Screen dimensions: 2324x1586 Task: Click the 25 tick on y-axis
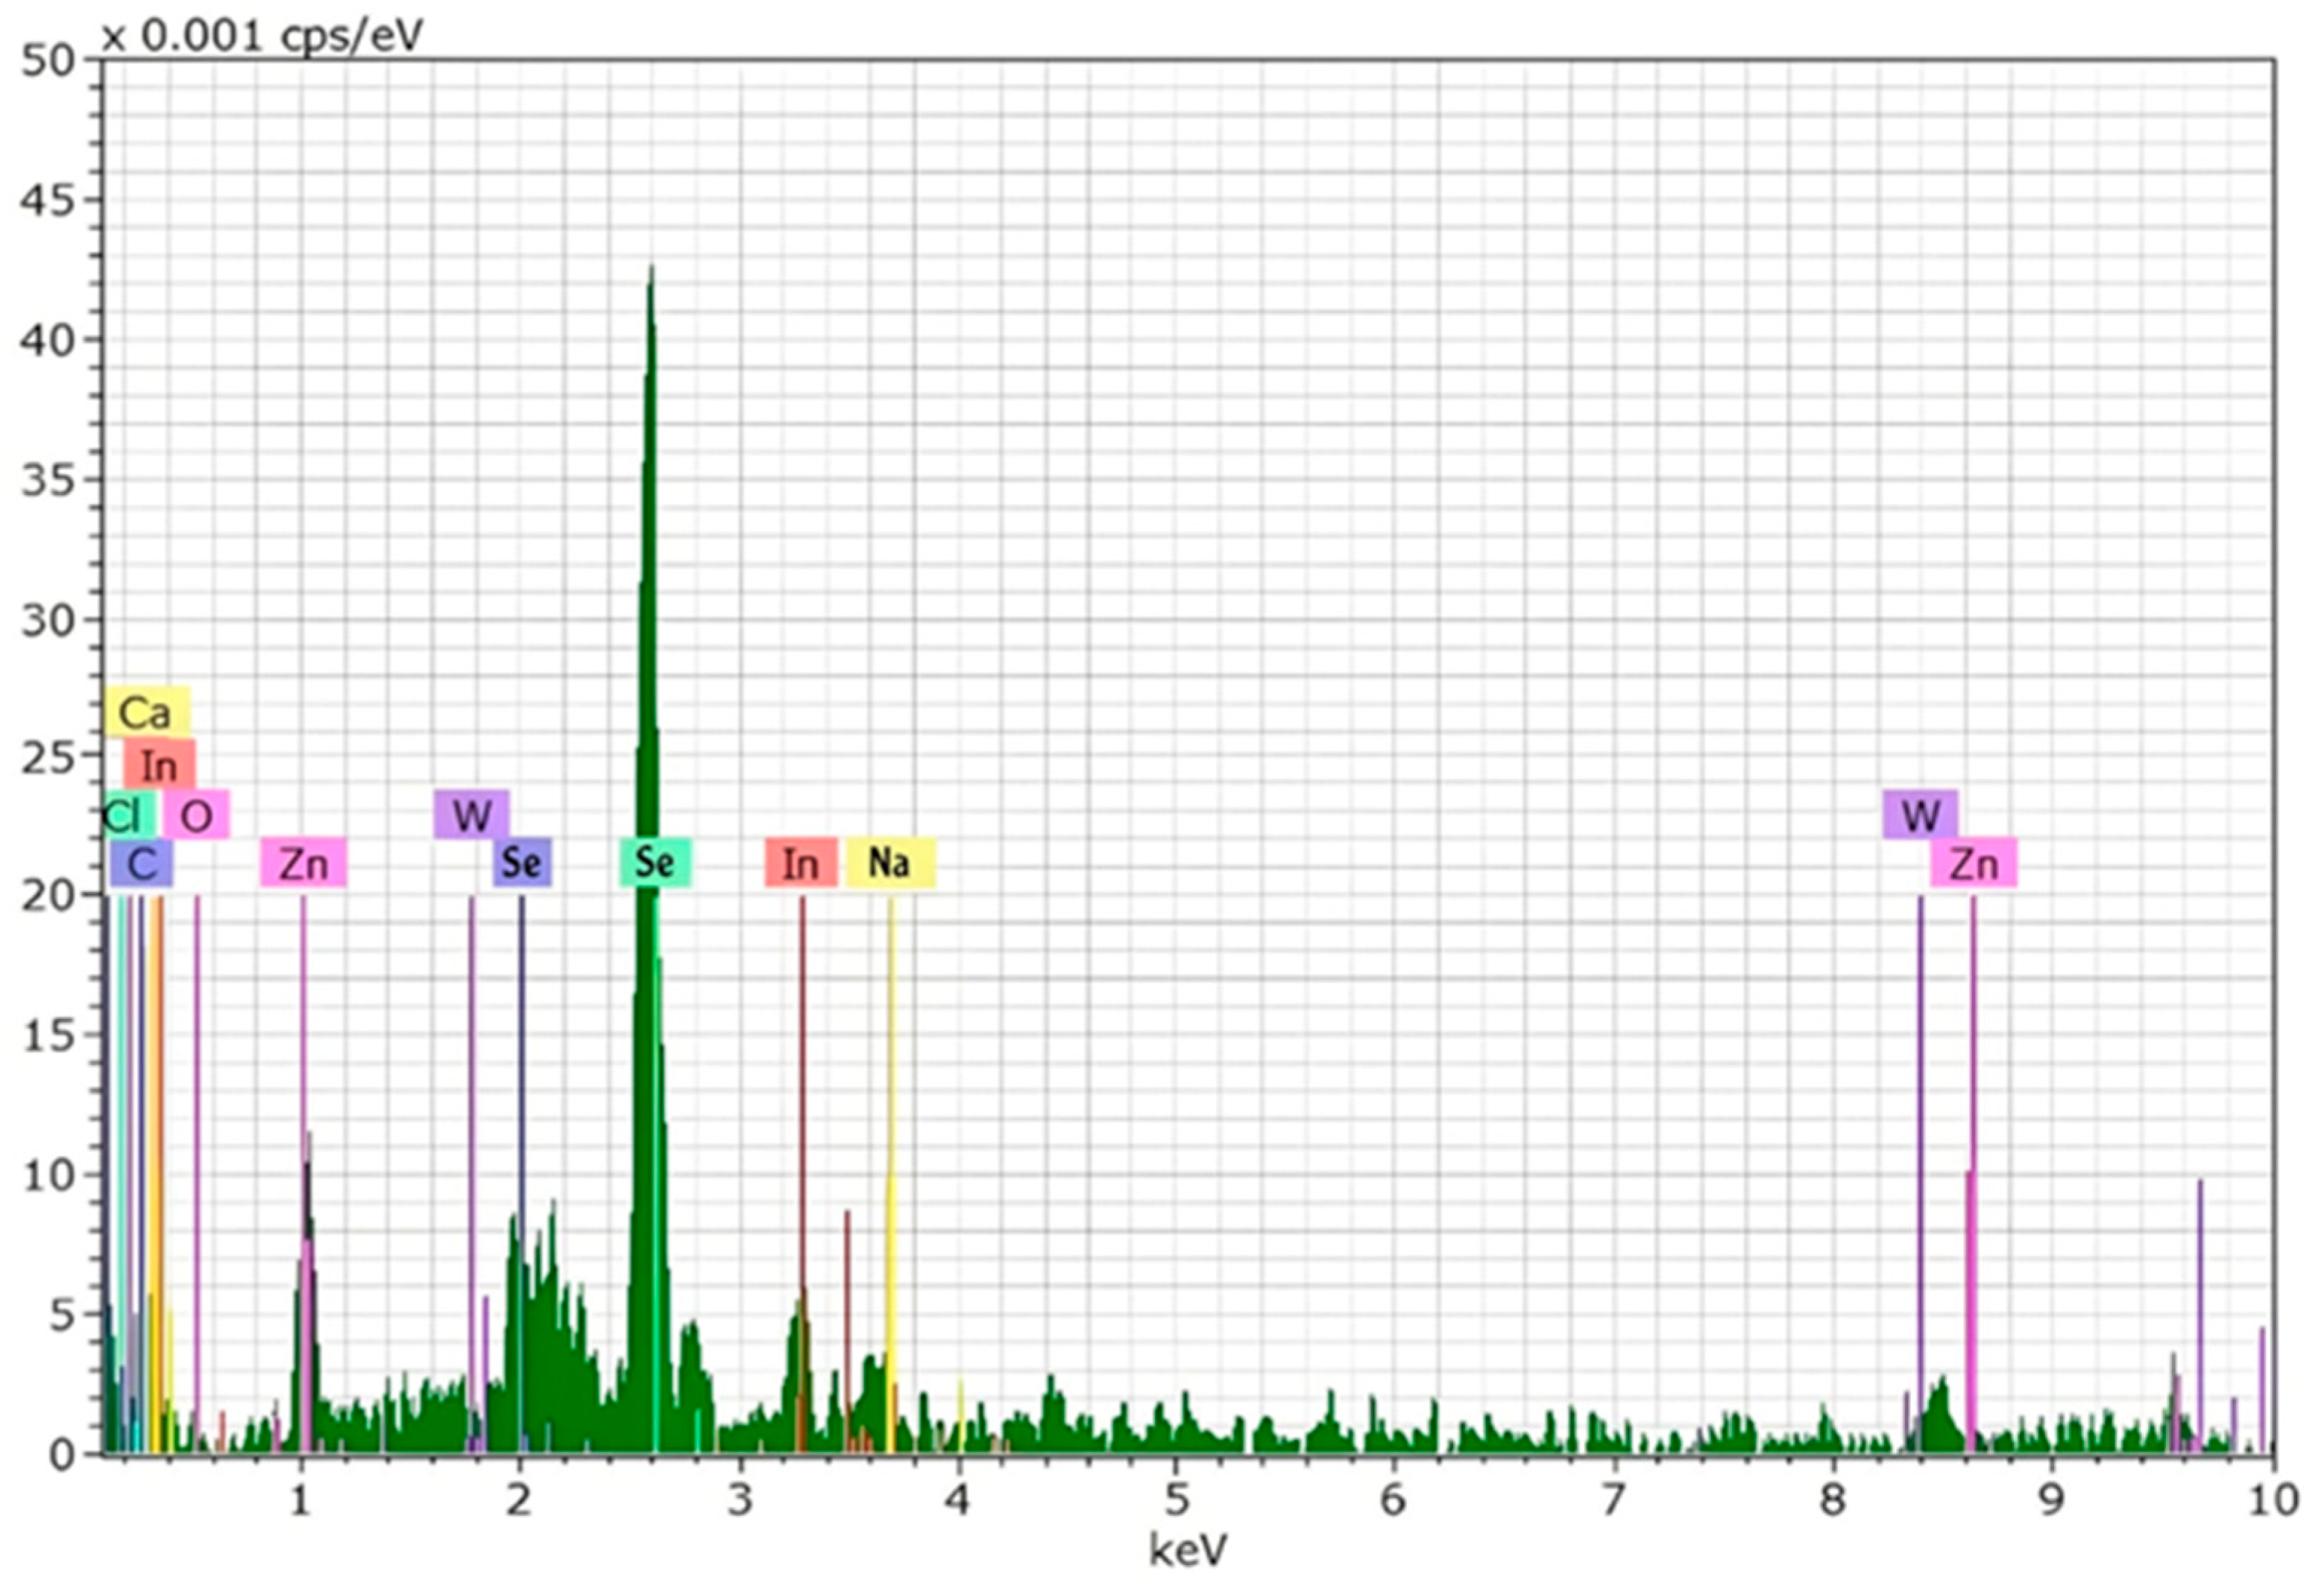[47, 759]
